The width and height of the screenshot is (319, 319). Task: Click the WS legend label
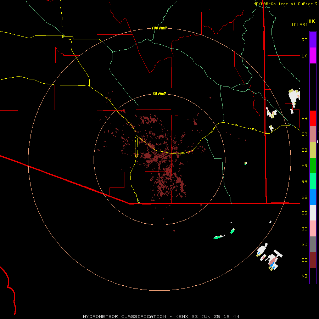pyautogui.click(x=304, y=197)
